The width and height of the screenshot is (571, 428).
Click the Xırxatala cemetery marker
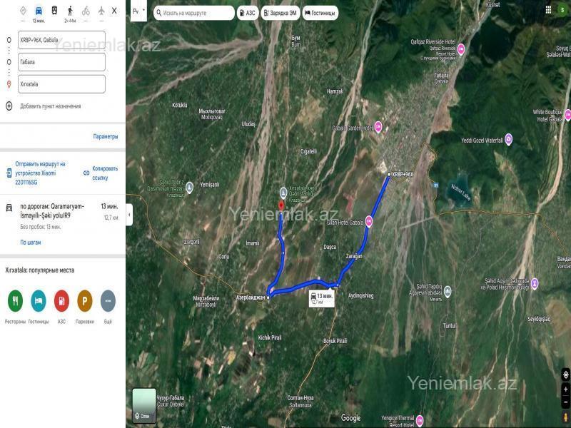283,193
